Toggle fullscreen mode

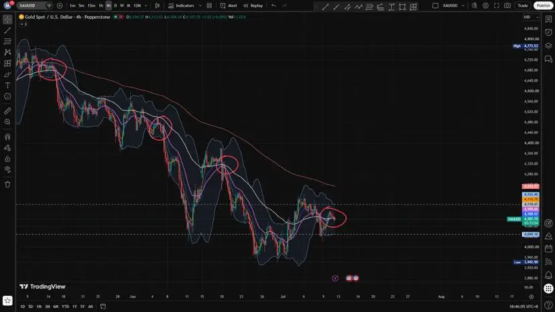(497, 5)
